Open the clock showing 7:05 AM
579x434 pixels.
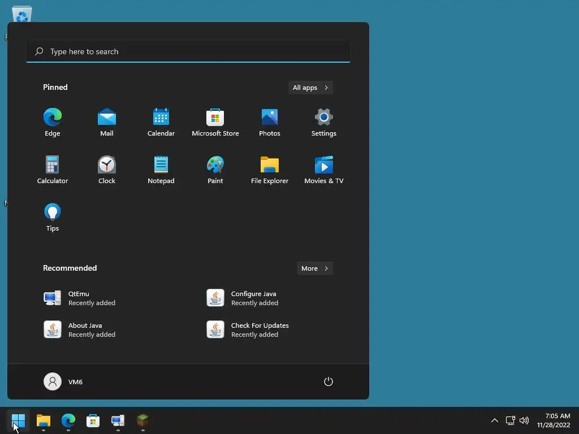click(554, 420)
